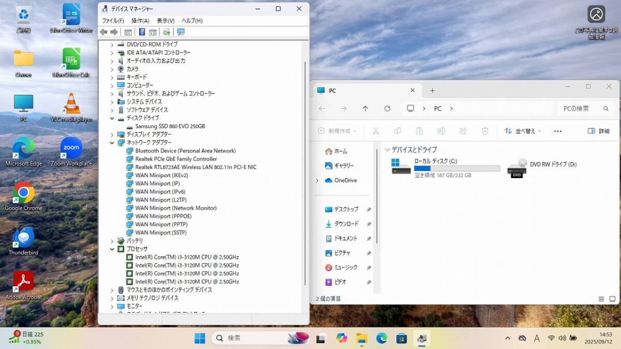Click the Device Manager back arrow icon
Screen dimensions: 621x349
click(103, 32)
